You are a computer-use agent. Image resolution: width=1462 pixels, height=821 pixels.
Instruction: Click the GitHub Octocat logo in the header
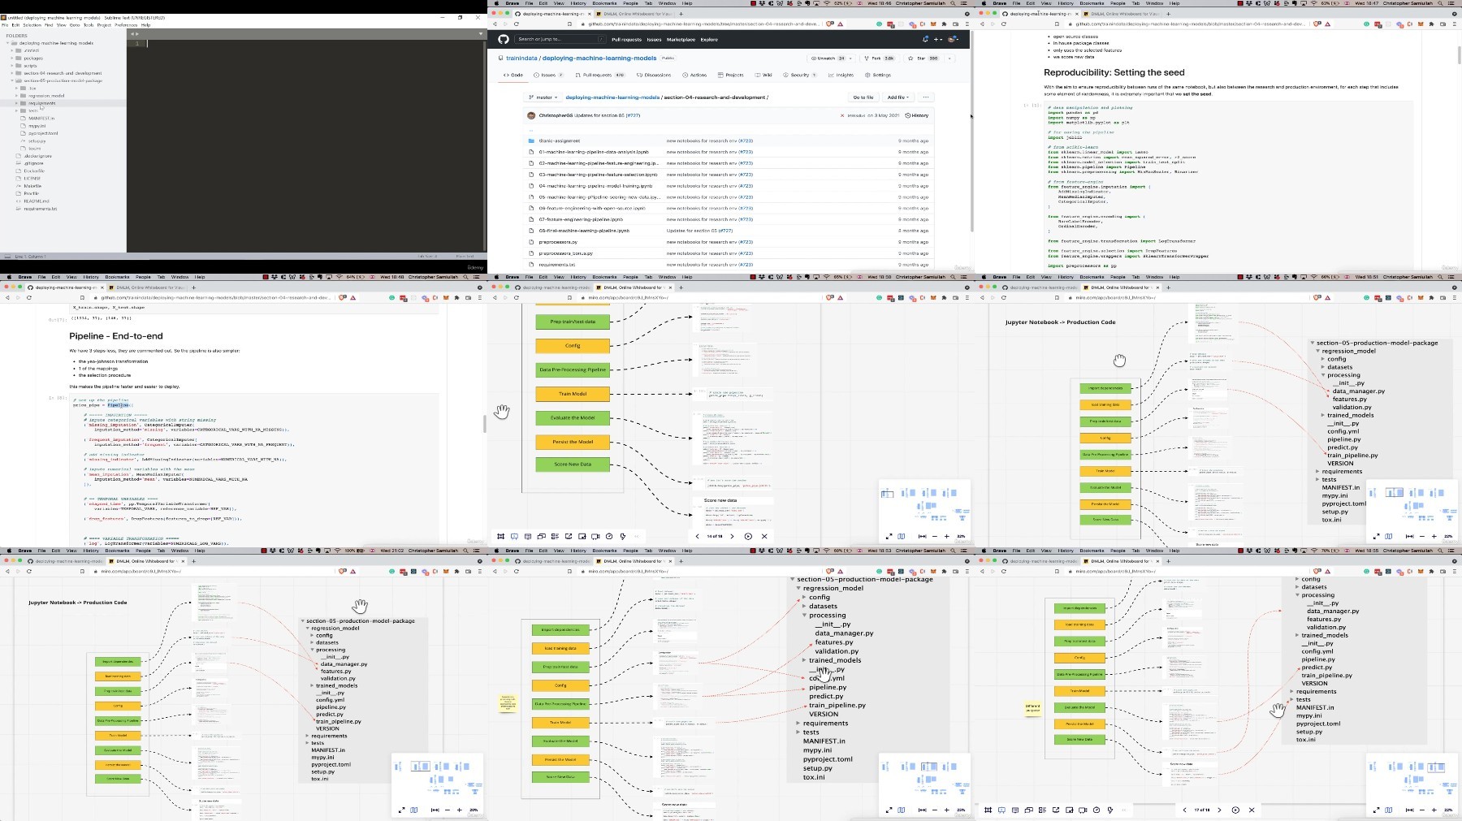pos(504,39)
